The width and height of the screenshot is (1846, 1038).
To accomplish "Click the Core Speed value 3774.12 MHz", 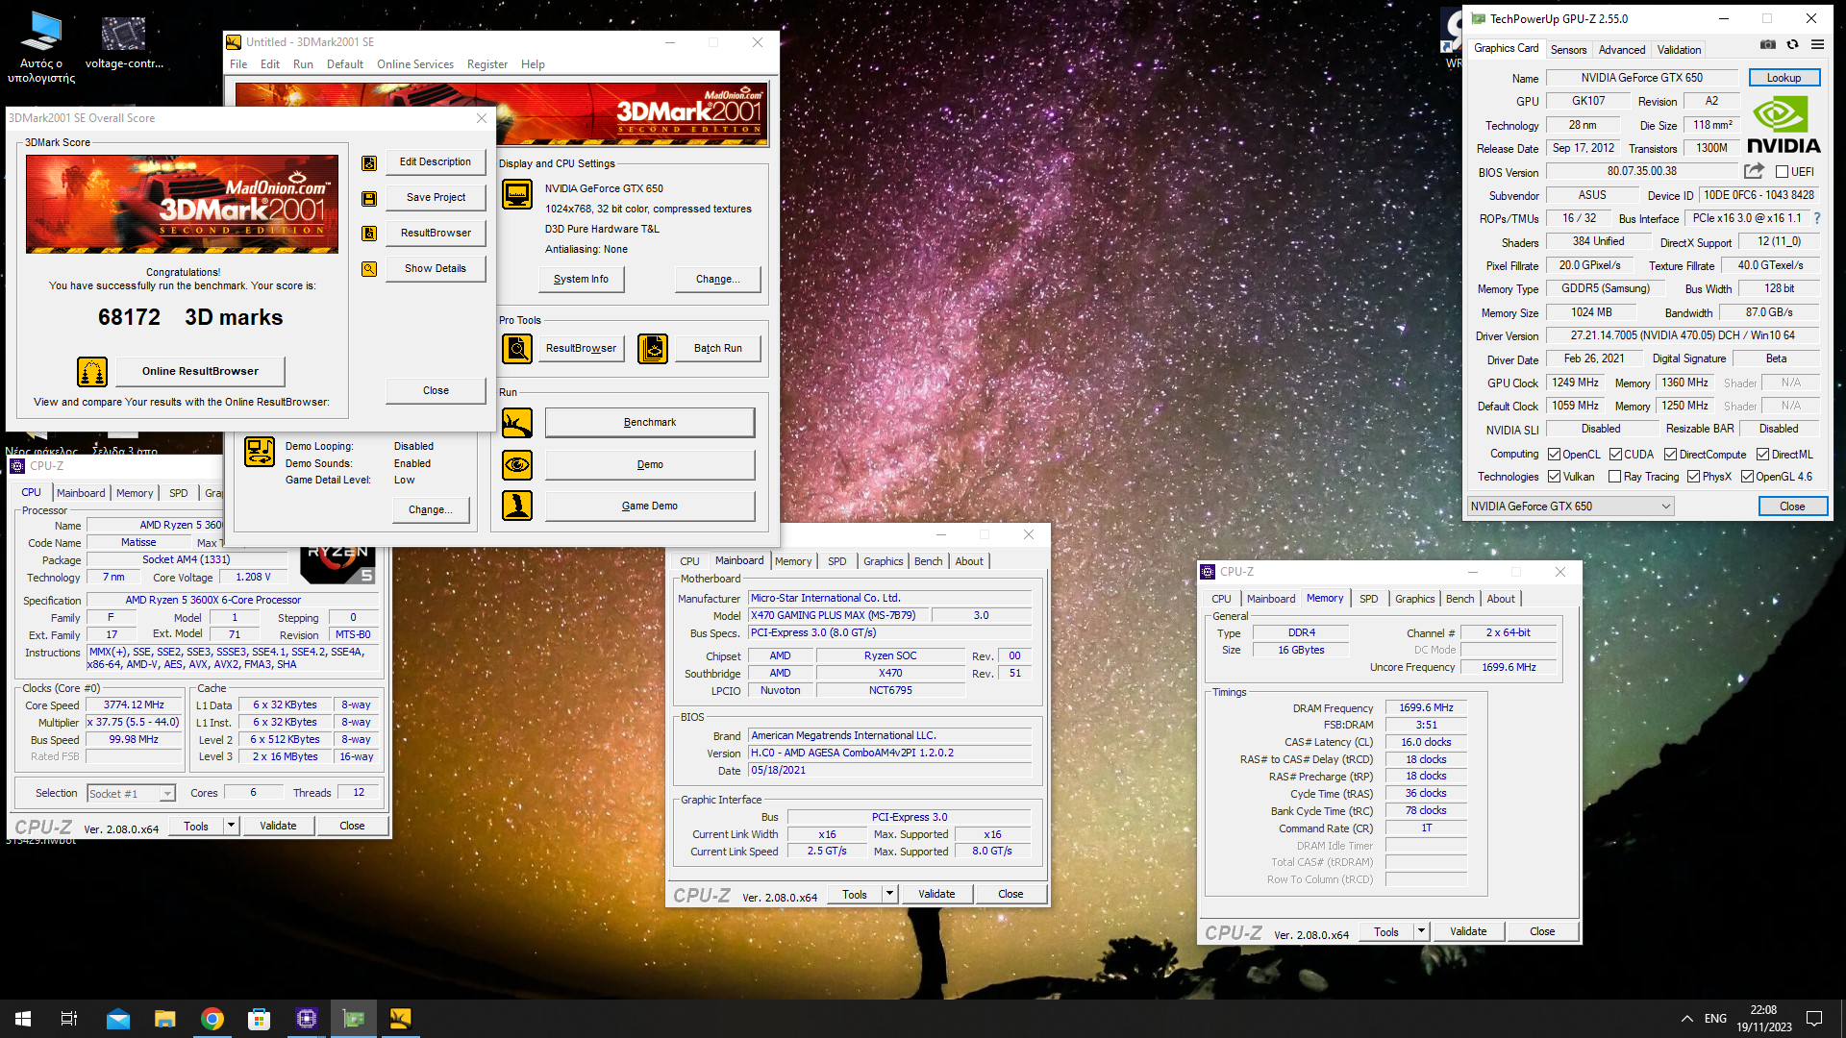I will pos(134,704).
